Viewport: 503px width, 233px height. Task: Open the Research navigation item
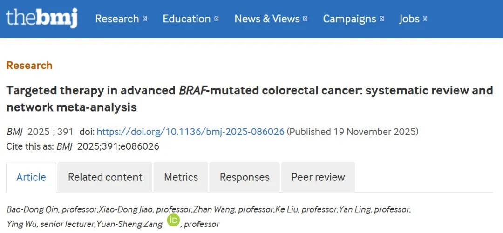pos(117,19)
